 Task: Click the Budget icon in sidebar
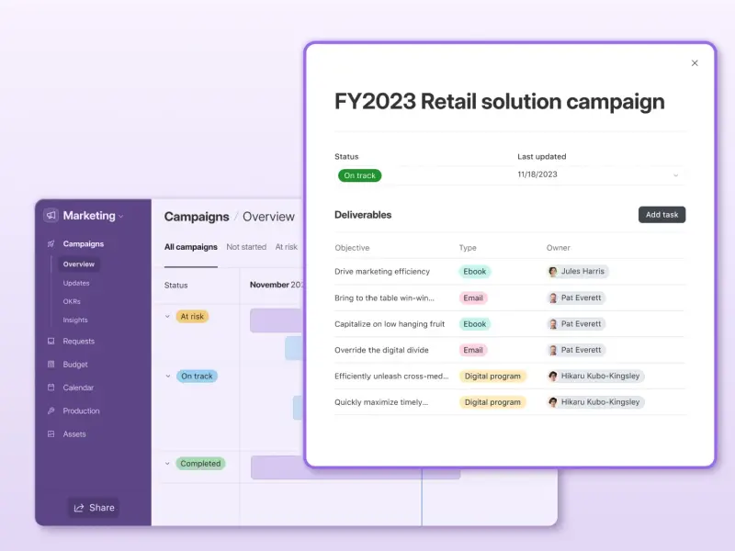point(51,364)
